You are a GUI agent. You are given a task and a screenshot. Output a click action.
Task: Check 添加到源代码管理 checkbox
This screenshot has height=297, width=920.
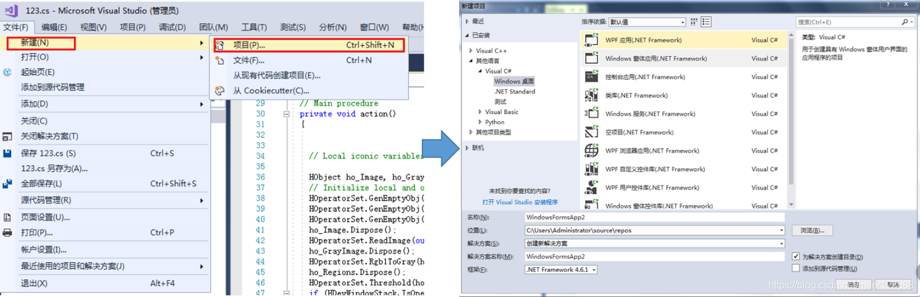click(796, 268)
